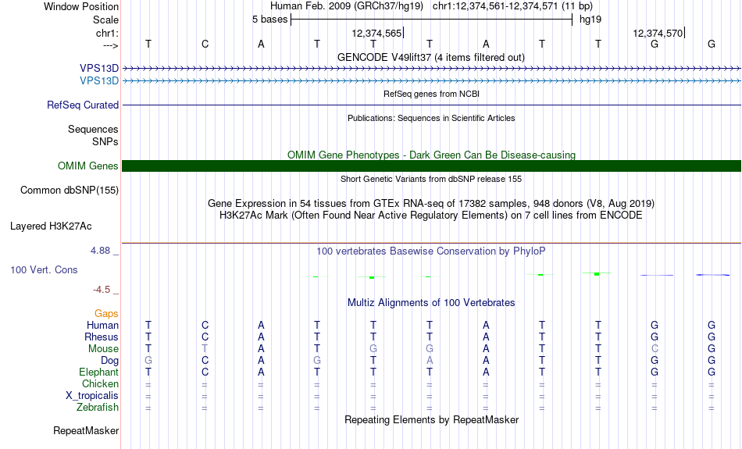Click the C base in reference sequence row
Viewport: 742px width, 449px height.
pos(205,44)
